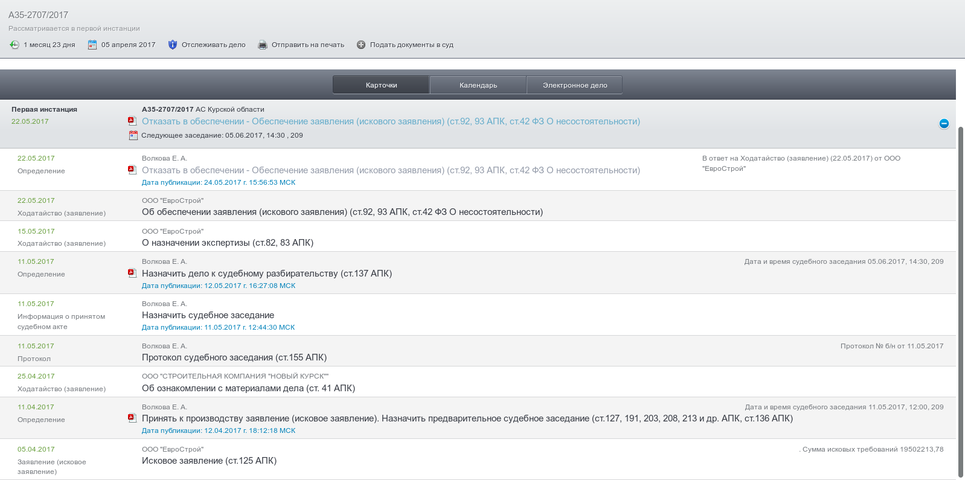Select the Об обеспечении заявления (искового заявления) row text
965x480 pixels.
point(342,212)
